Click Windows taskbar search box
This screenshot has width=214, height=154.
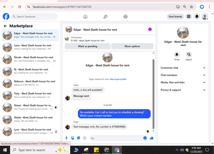[40, 150]
